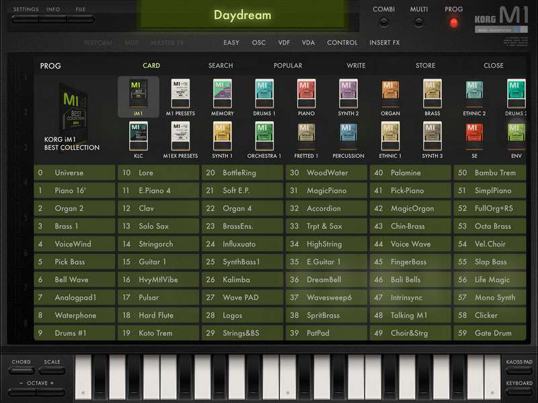Open the BRASS card icon
538x403 pixels.
(x=432, y=93)
